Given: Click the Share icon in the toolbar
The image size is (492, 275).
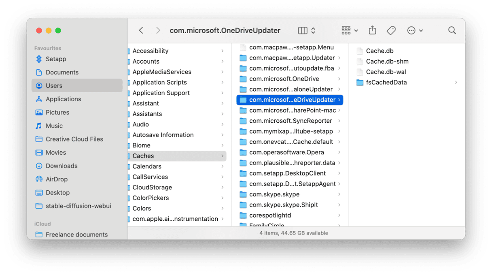Looking at the screenshot, I should coord(372,30).
